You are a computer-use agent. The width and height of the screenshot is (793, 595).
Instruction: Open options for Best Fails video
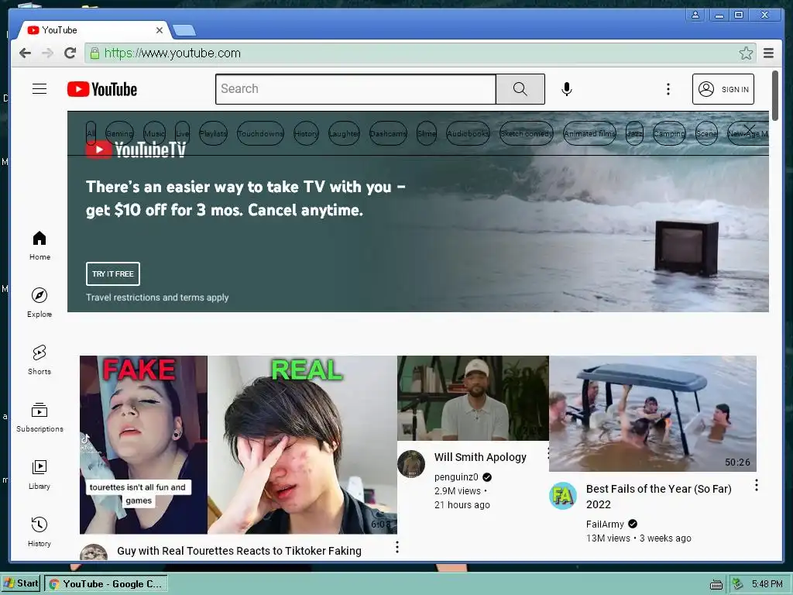coord(757,485)
